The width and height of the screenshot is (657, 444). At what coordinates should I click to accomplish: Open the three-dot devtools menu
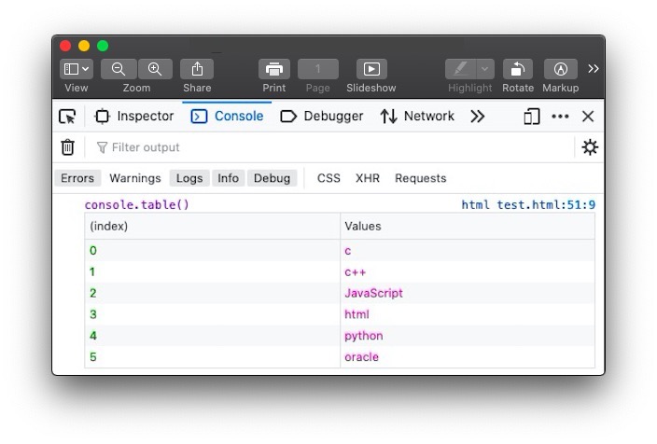(x=560, y=117)
